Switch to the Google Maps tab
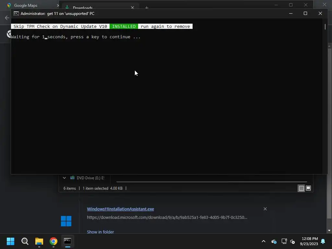This screenshot has width=332, height=249. [25, 6]
